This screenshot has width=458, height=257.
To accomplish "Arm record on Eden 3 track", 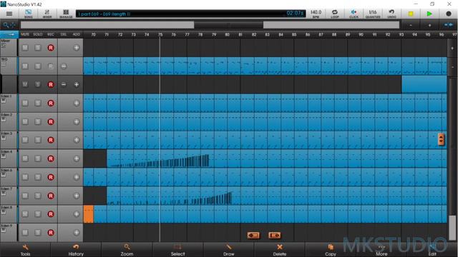I will click(x=51, y=140).
